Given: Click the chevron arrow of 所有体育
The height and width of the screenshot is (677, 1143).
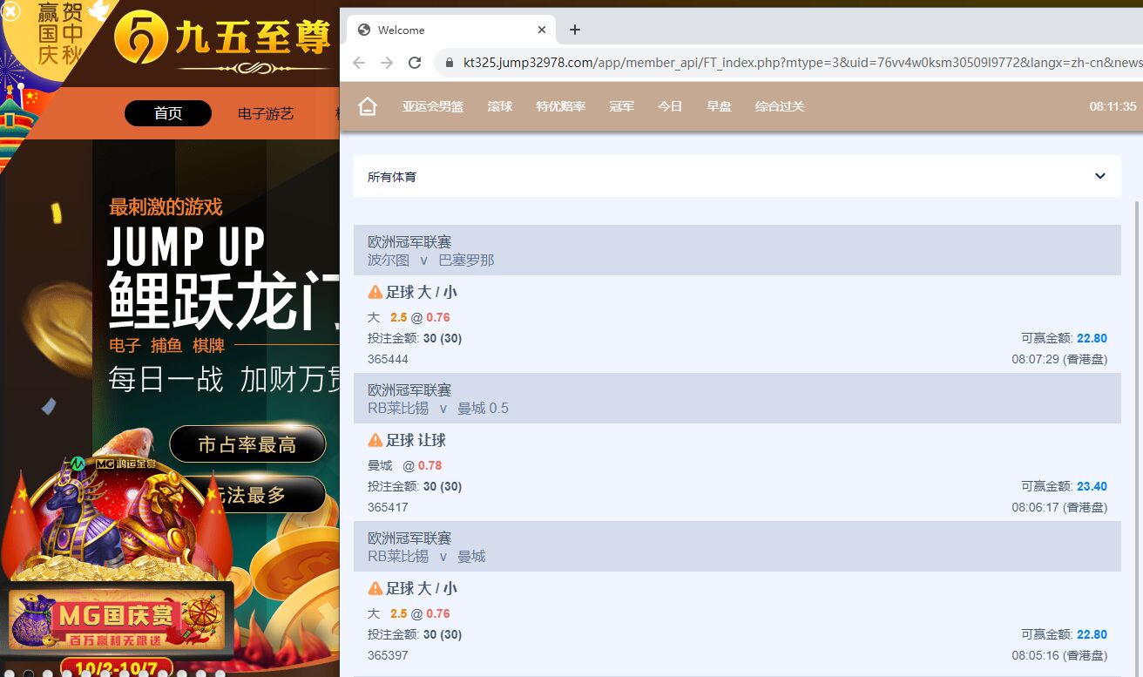Looking at the screenshot, I should (x=1100, y=176).
